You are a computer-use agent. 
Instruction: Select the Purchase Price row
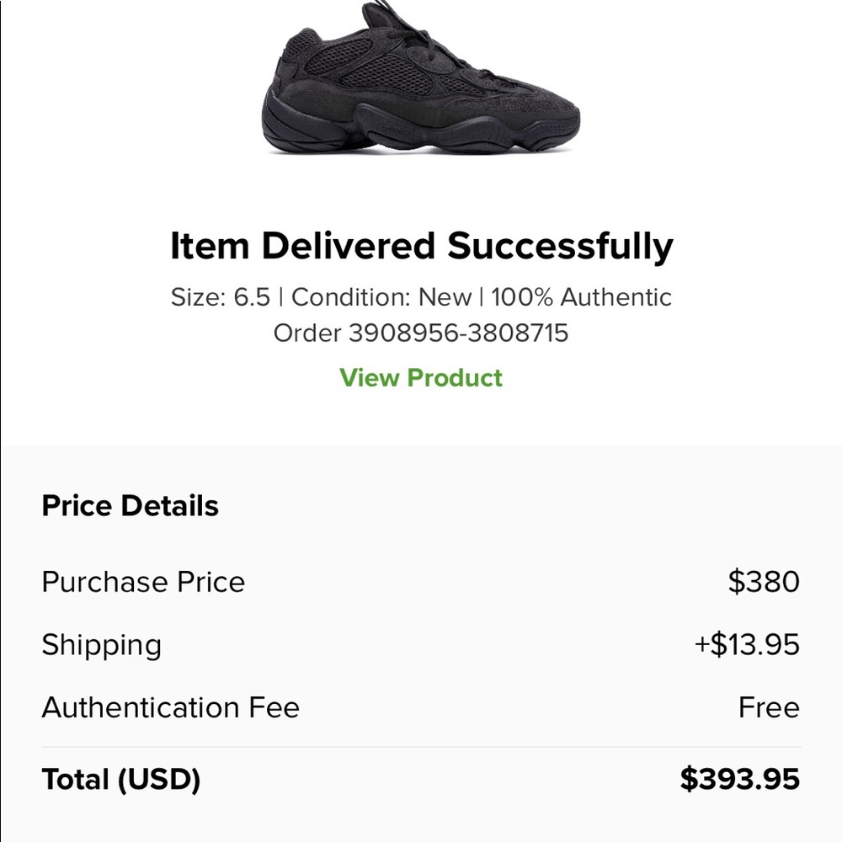(x=143, y=581)
